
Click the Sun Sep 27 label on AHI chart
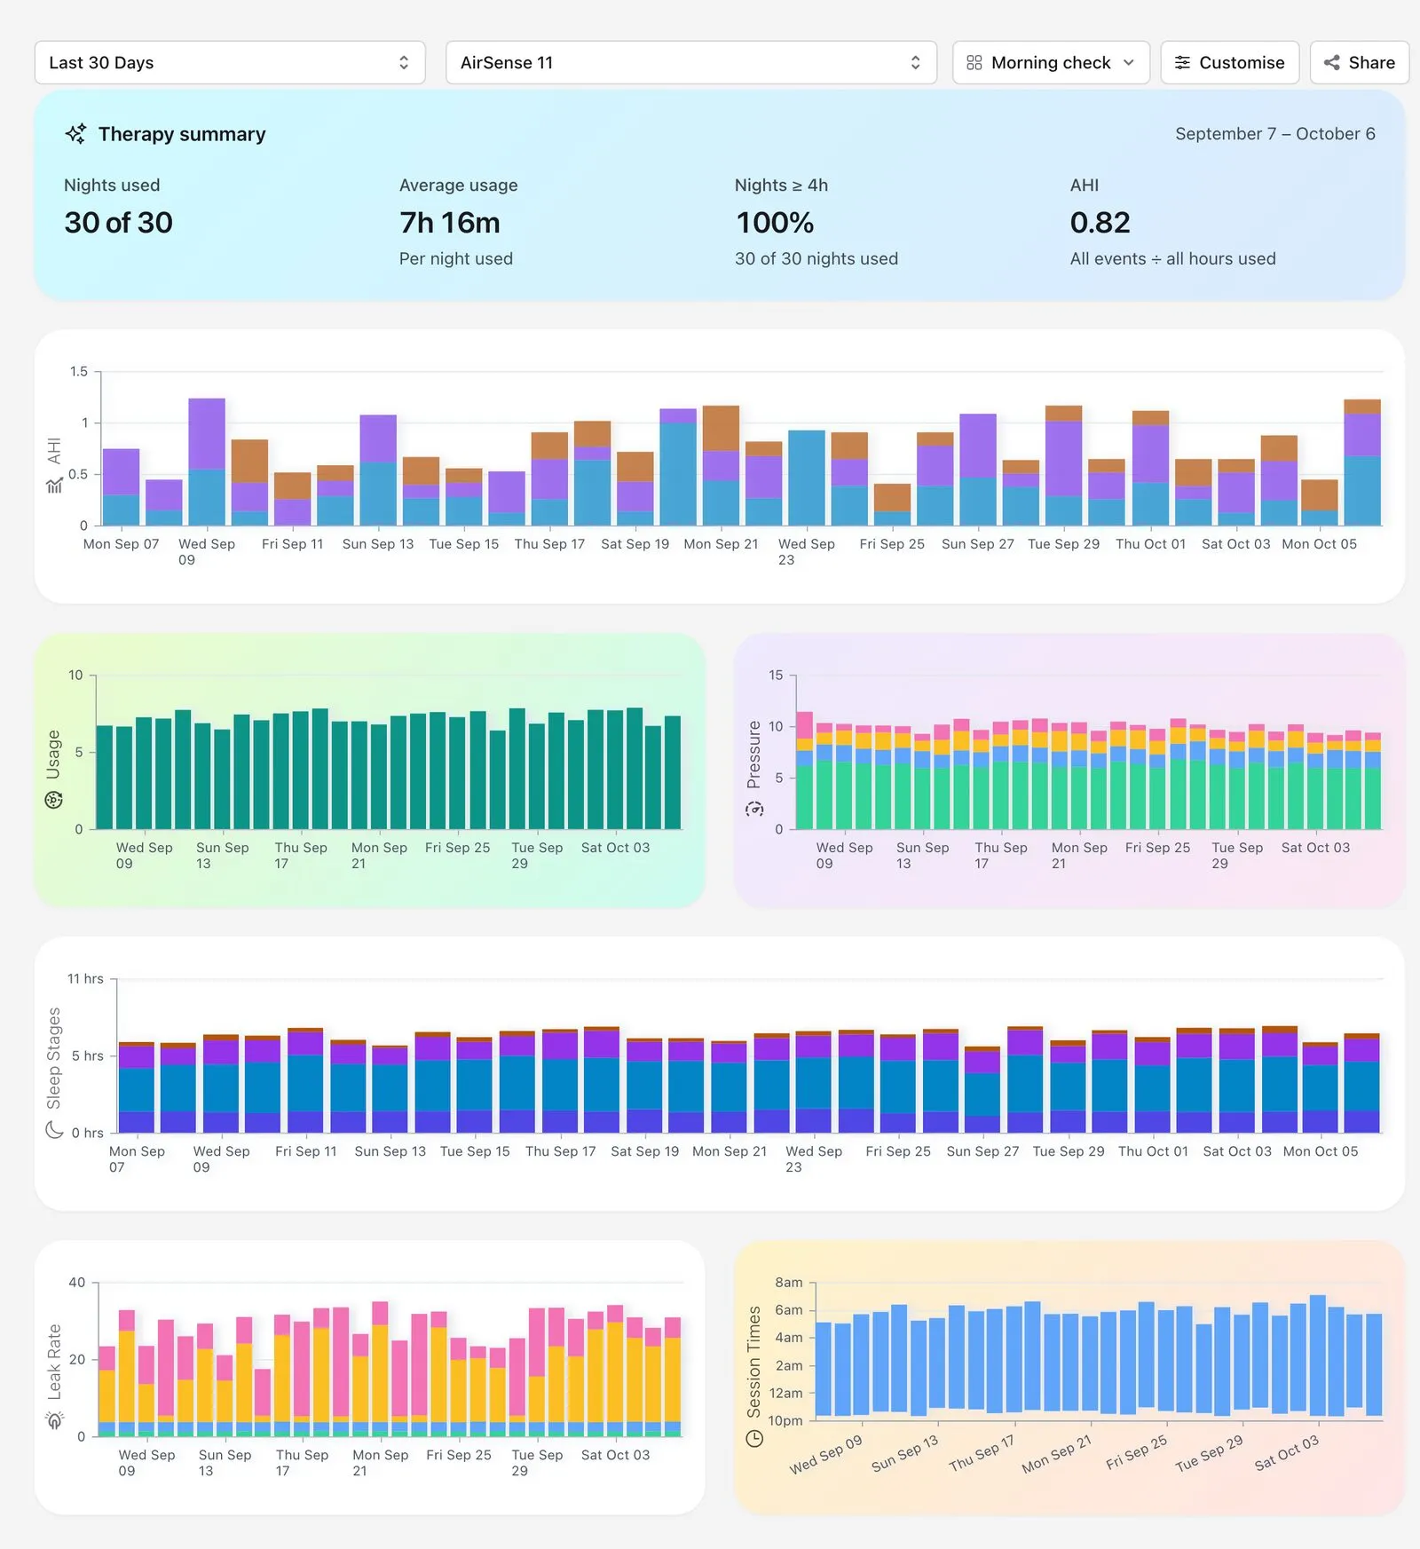[978, 544]
